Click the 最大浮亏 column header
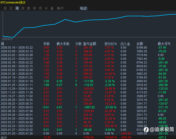This screenshot has height=139, width=176. click(x=164, y=44)
